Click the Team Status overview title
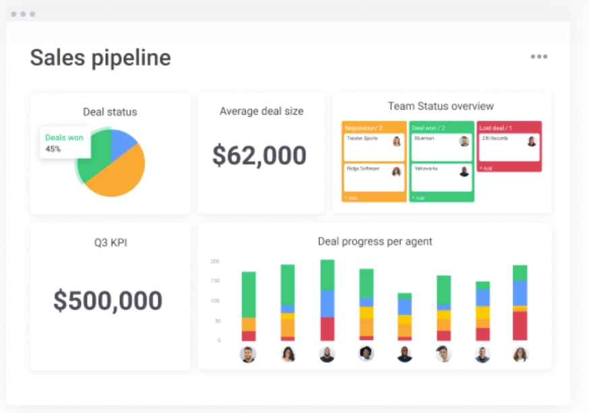This screenshot has width=589, height=413. (x=441, y=106)
